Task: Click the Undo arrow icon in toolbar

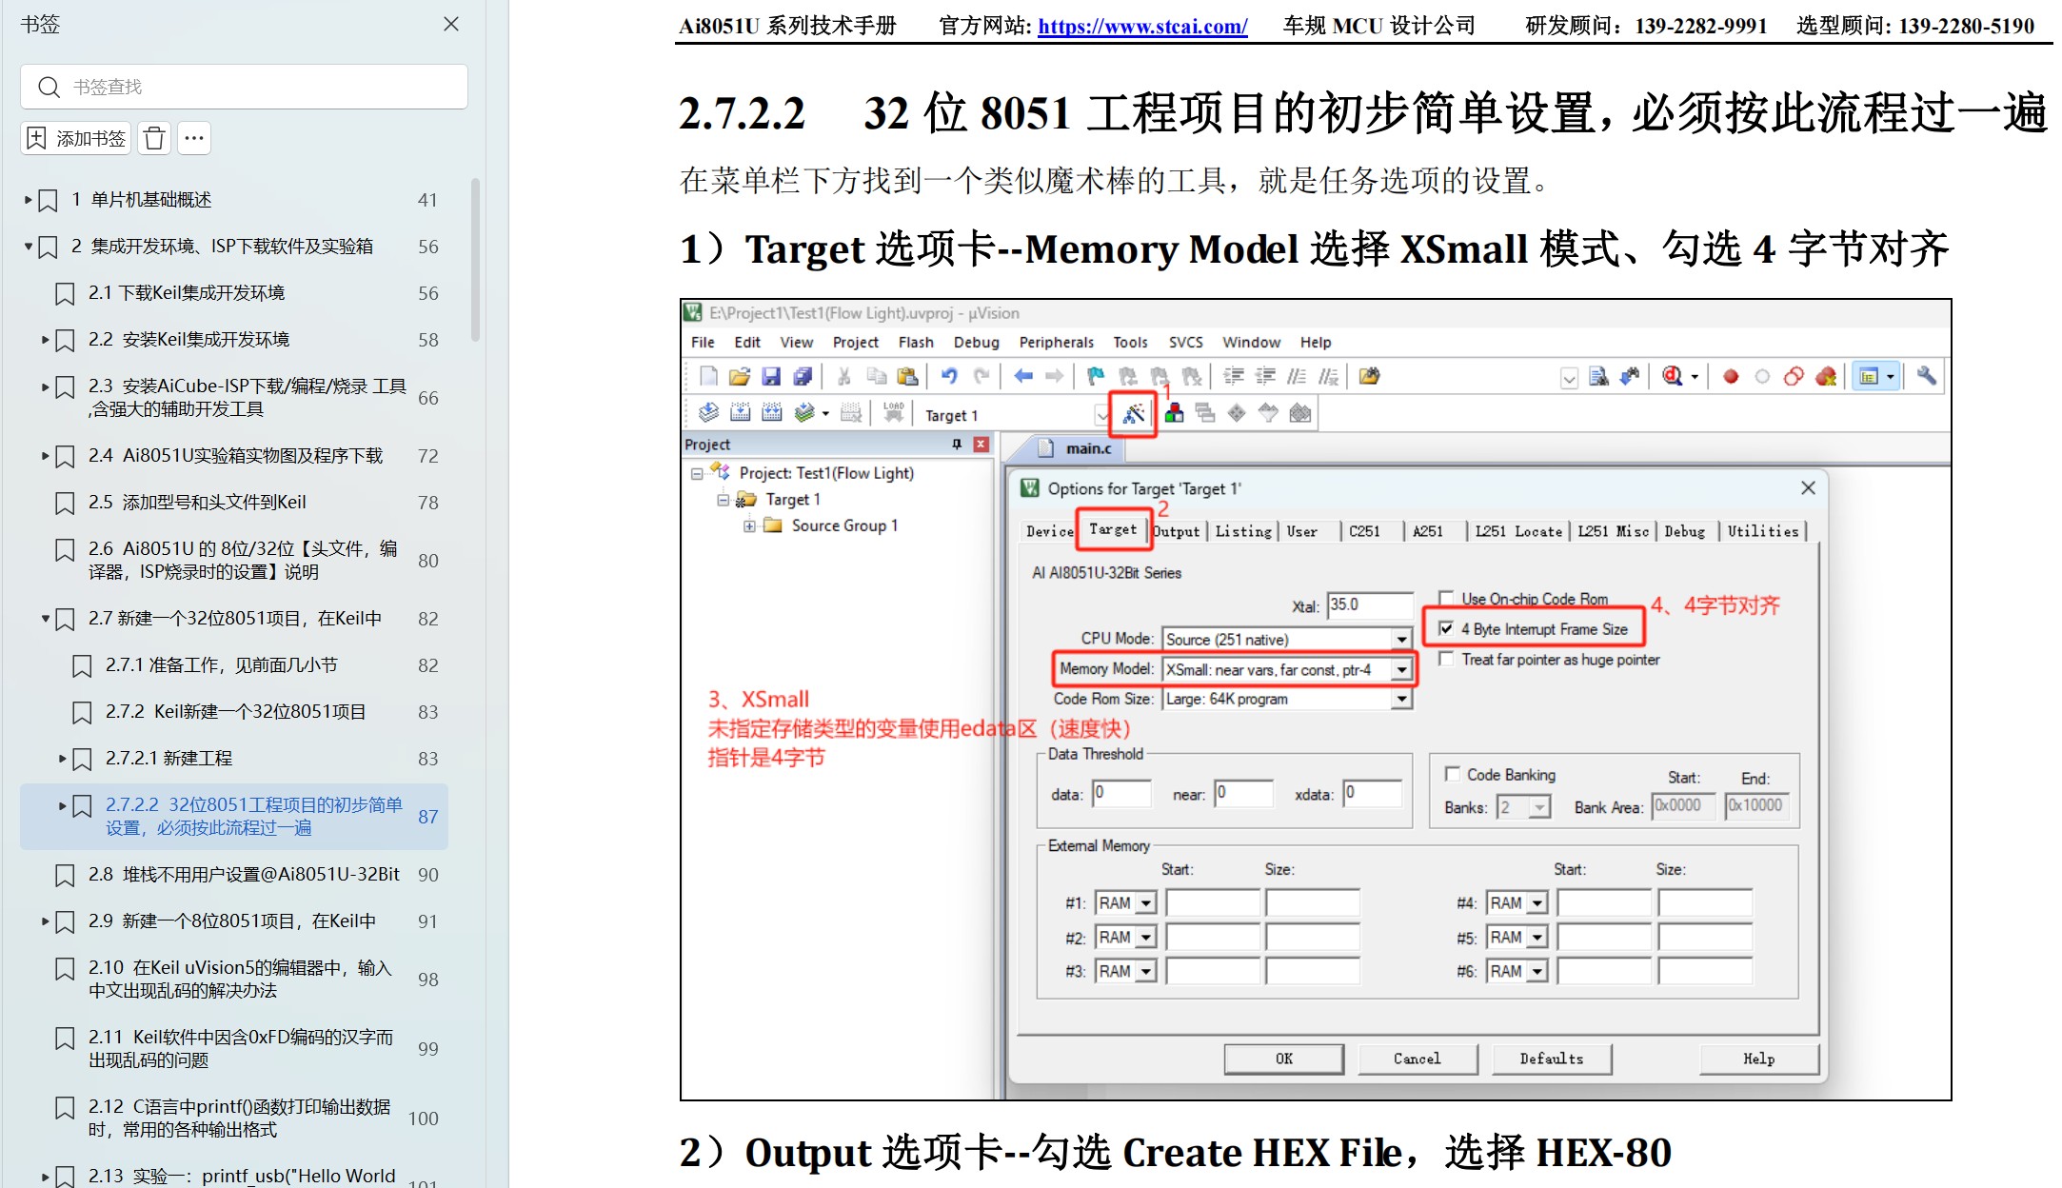Action: (x=949, y=377)
